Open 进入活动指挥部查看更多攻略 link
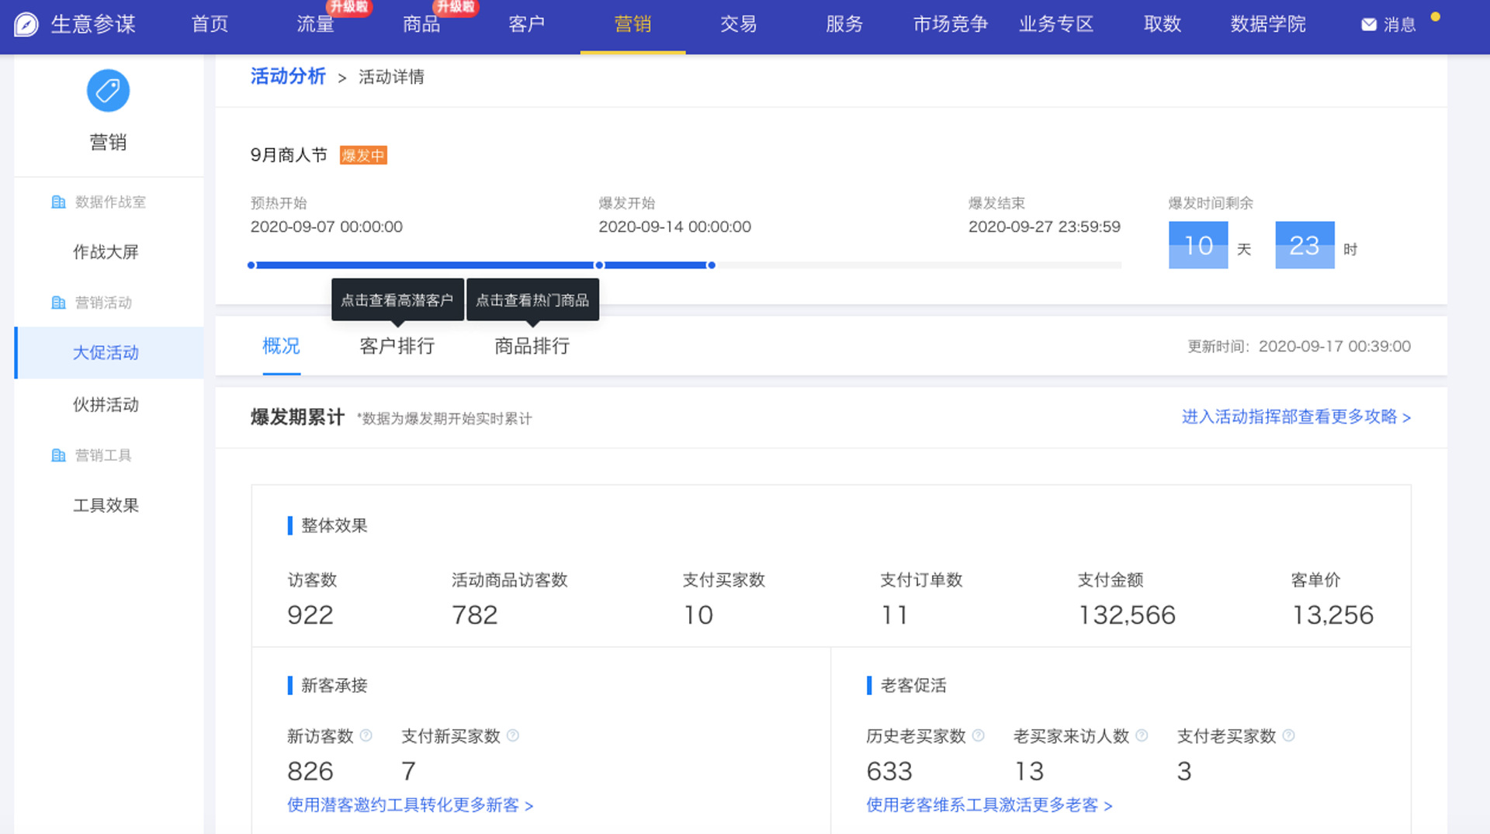 (x=1295, y=417)
